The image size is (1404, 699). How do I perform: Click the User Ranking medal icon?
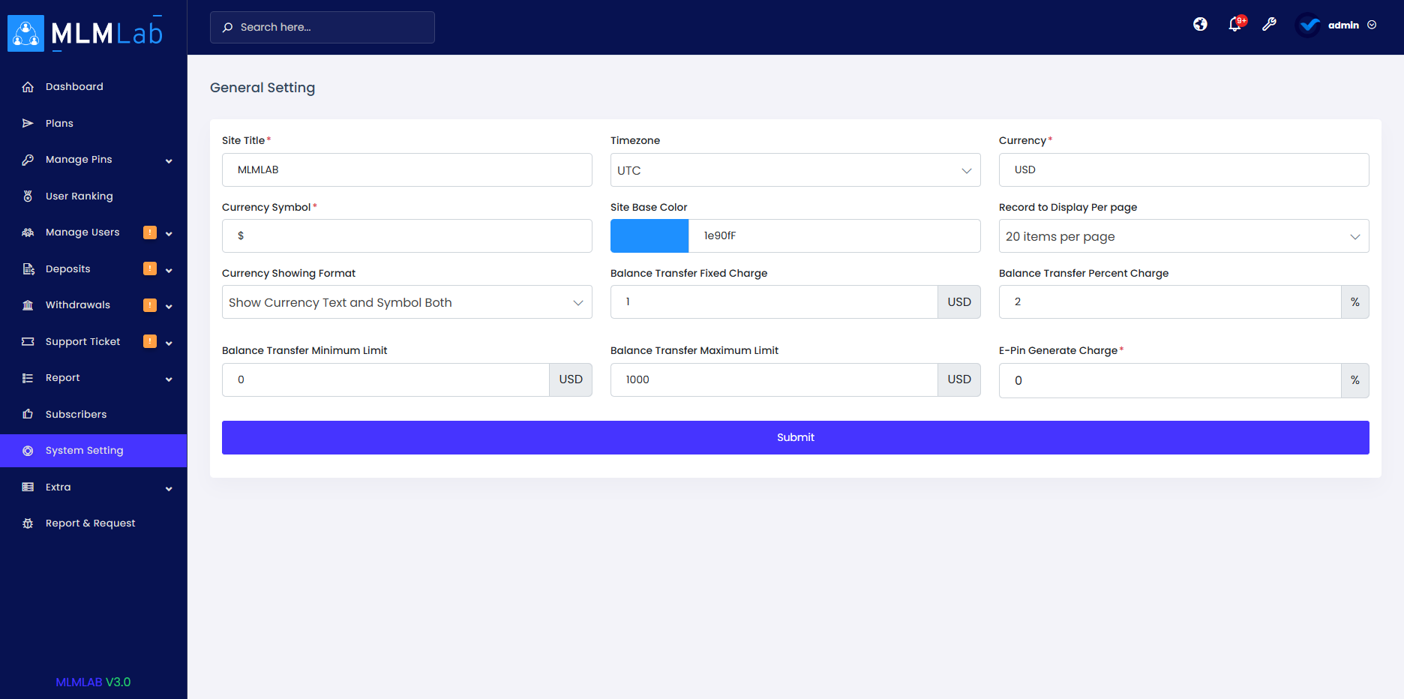[28, 196]
